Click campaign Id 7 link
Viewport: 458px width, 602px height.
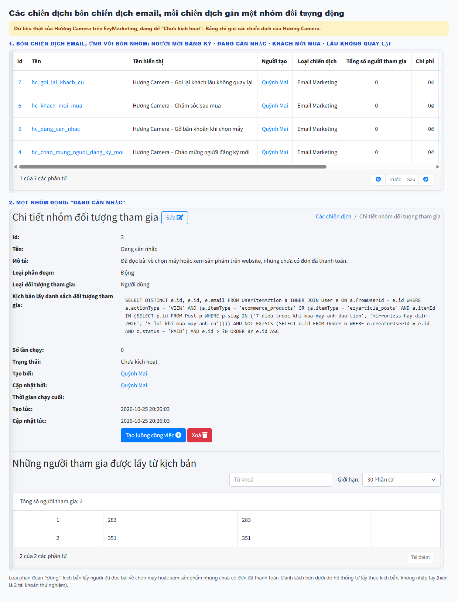tap(20, 82)
